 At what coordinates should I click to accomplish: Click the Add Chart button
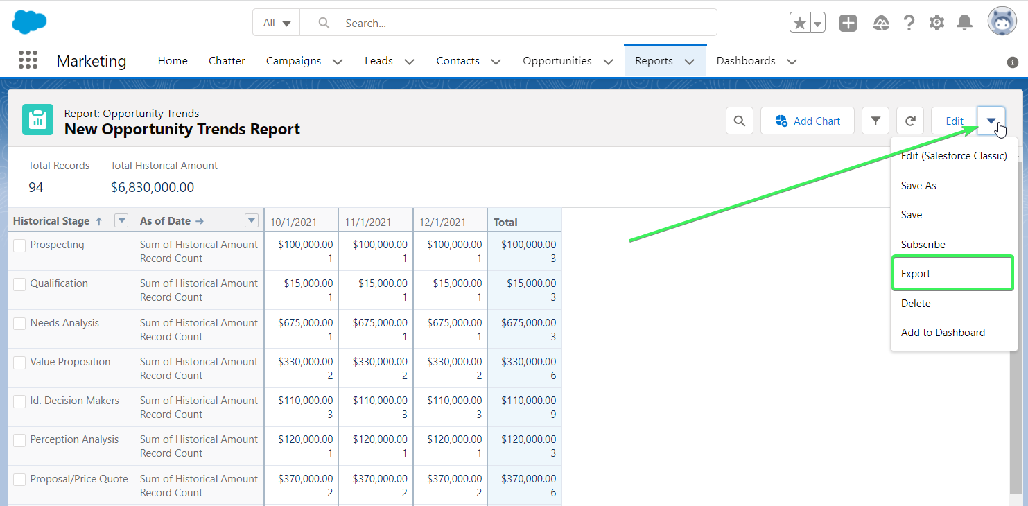(808, 121)
